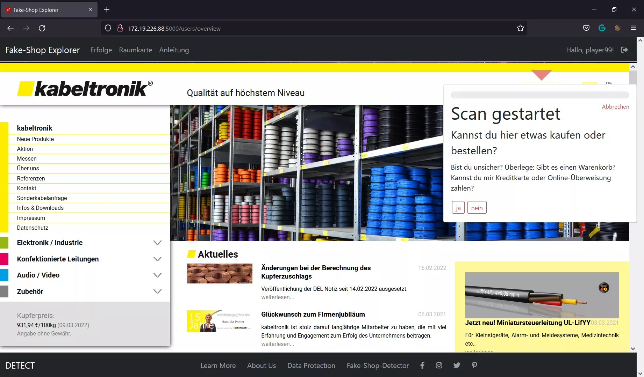Open the Pinterest icon in the footer

tap(474, 365)
